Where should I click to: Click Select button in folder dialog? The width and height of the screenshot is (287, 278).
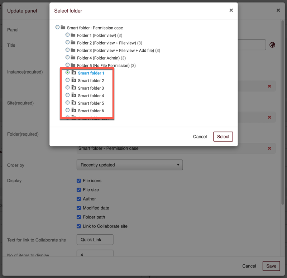[x=223, y=137]
